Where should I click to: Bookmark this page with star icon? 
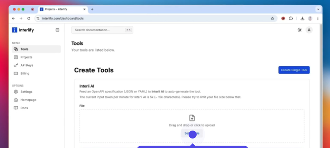pyautogui.click(x=272, y=18)
